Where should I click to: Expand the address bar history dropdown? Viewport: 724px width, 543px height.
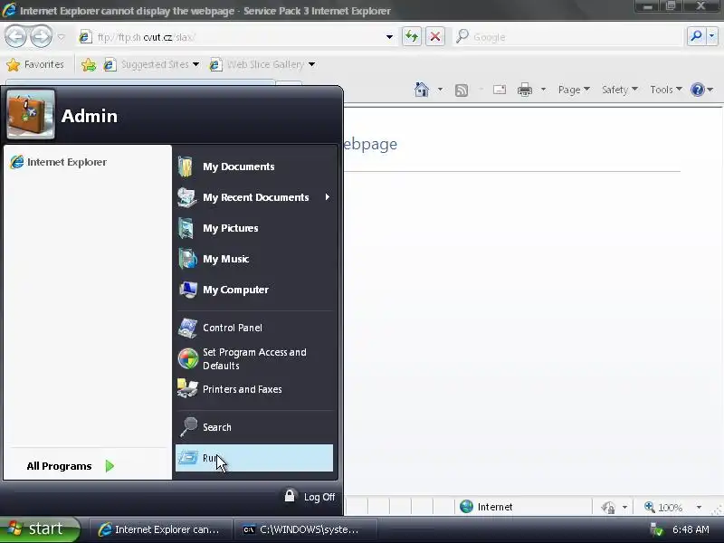point(389,37)
